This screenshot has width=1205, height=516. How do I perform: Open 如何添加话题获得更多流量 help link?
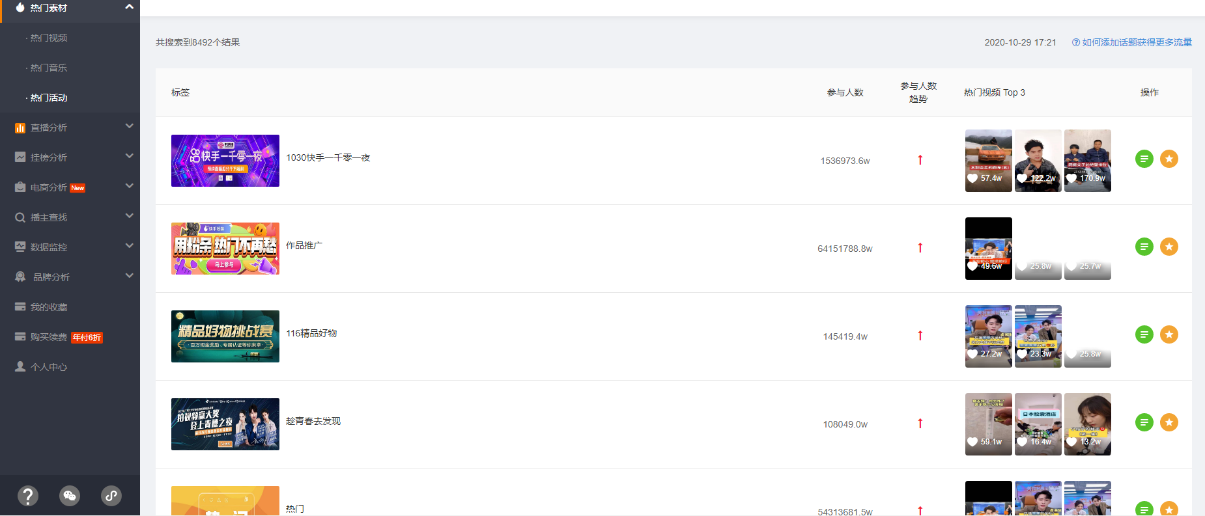(x=1132, y=42)
